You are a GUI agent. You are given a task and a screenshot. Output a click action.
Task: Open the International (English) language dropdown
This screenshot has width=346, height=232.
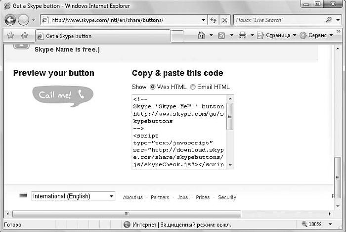tap(73, 196)
